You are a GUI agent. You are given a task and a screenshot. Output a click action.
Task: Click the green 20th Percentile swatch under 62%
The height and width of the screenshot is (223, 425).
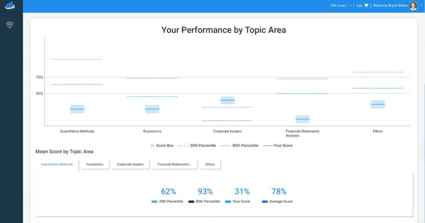pos(154,202)
